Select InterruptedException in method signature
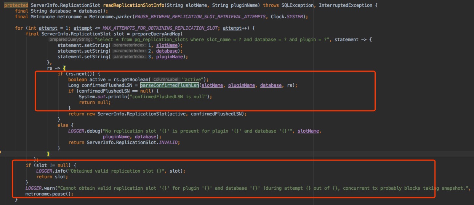The width and height of the screenshot is (474, 205). (x=345, y=5)
